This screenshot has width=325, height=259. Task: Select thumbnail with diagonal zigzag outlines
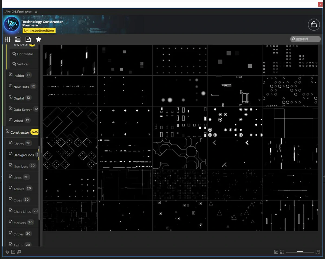(x=70, y=122)
